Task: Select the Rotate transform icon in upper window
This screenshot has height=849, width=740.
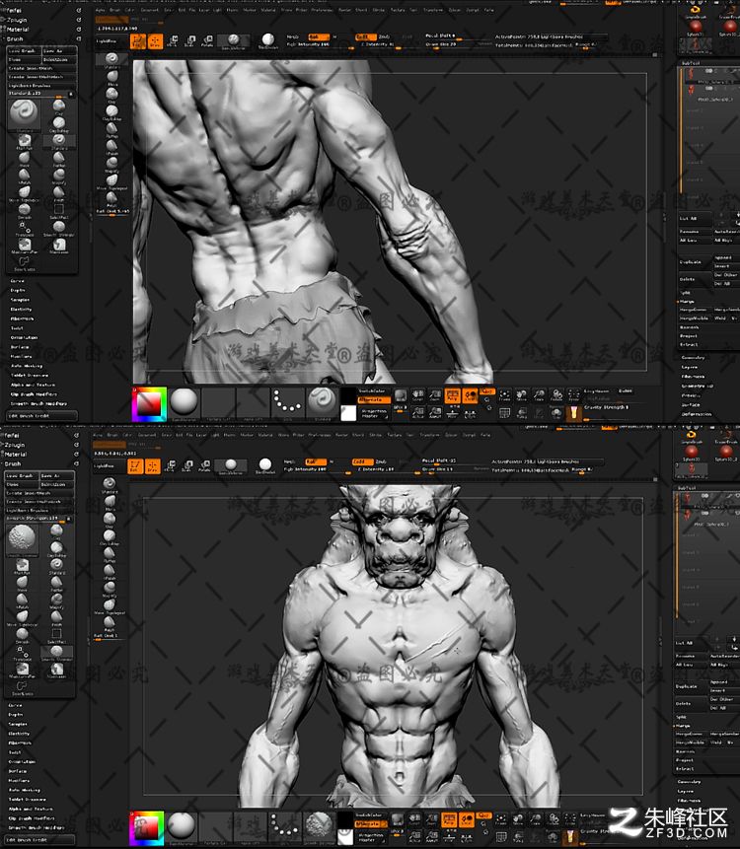Action: (x=207, y=41)
